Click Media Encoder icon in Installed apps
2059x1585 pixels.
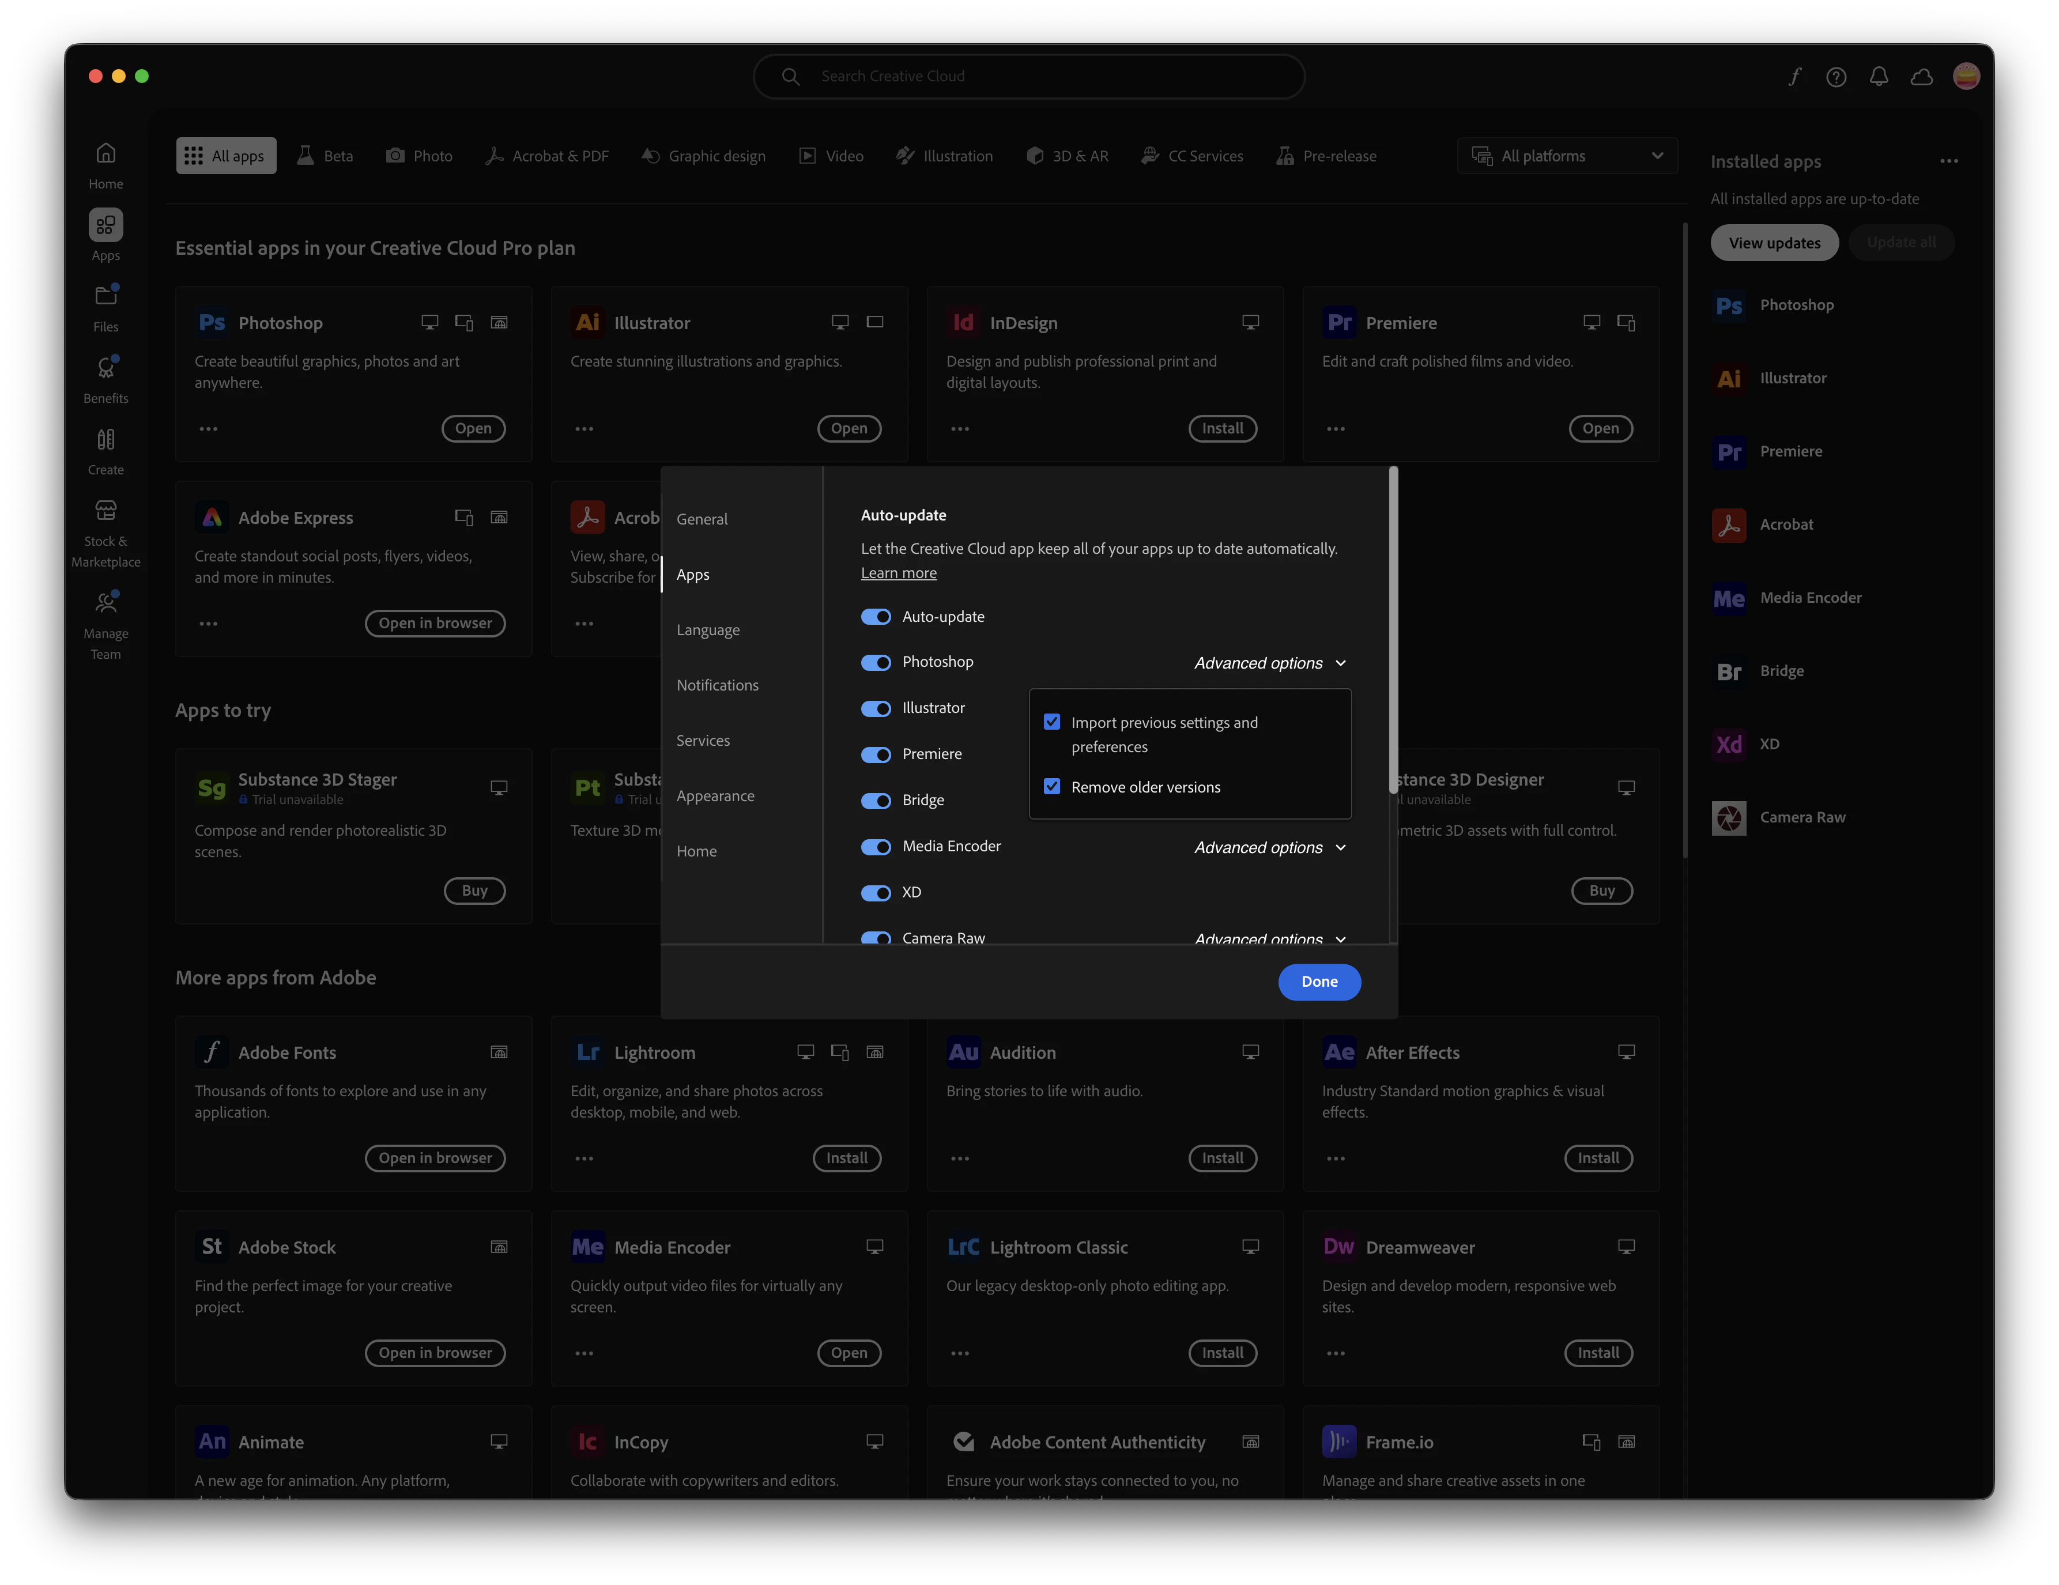coord(1729,598)
